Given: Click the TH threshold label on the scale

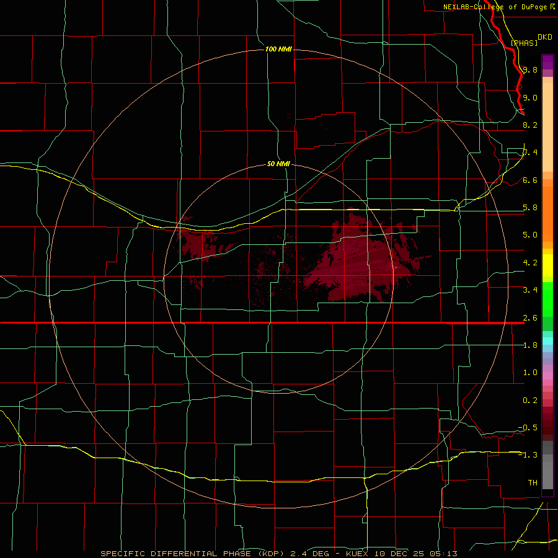Looking at the screenshot, I should (x=533, y=483).
